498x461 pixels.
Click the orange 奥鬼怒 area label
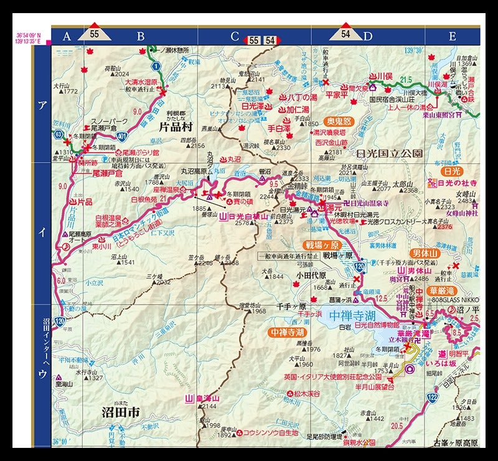pyautogui.click(x=339, y=121)
